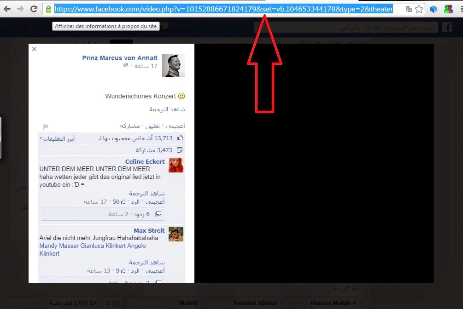
Task: Like Max Streit's comment
Action: click(155, 271)
